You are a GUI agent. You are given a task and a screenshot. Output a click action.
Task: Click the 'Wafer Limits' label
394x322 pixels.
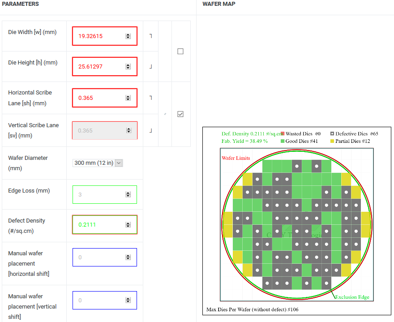point(236,158)
